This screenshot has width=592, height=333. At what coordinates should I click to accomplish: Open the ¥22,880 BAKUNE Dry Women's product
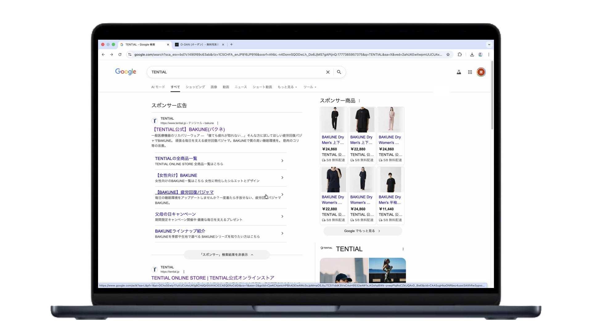pyautogui.click(x=334, y=195)
